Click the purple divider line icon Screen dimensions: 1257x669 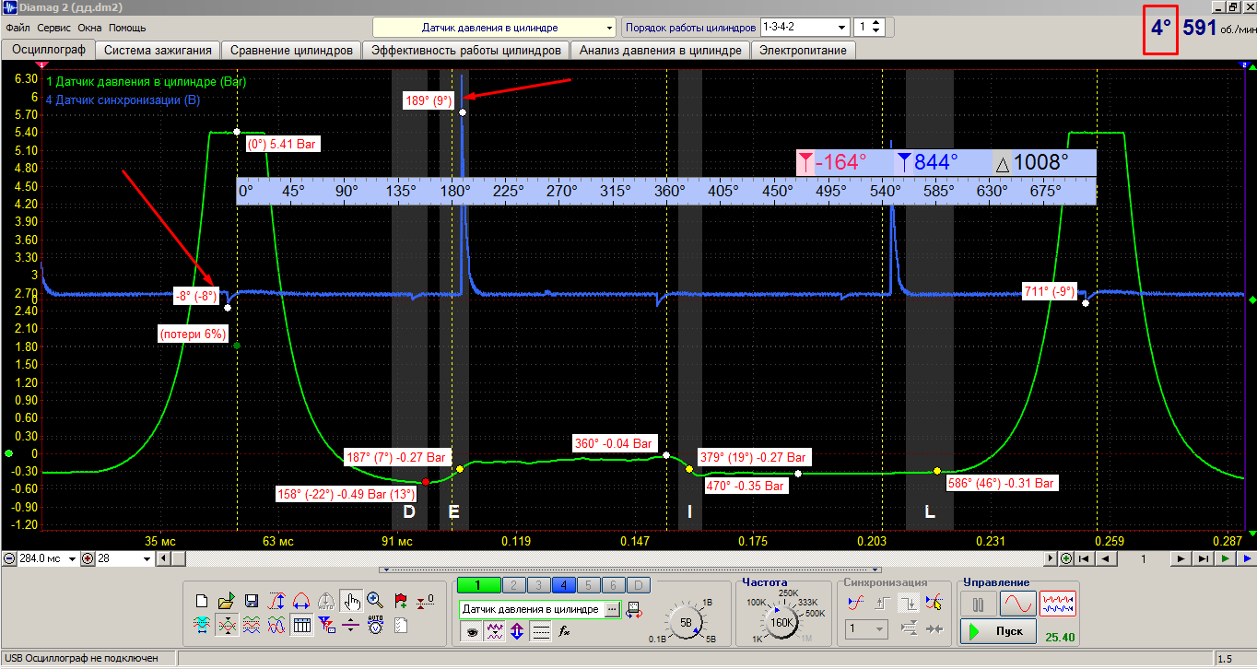click(350, 626)
